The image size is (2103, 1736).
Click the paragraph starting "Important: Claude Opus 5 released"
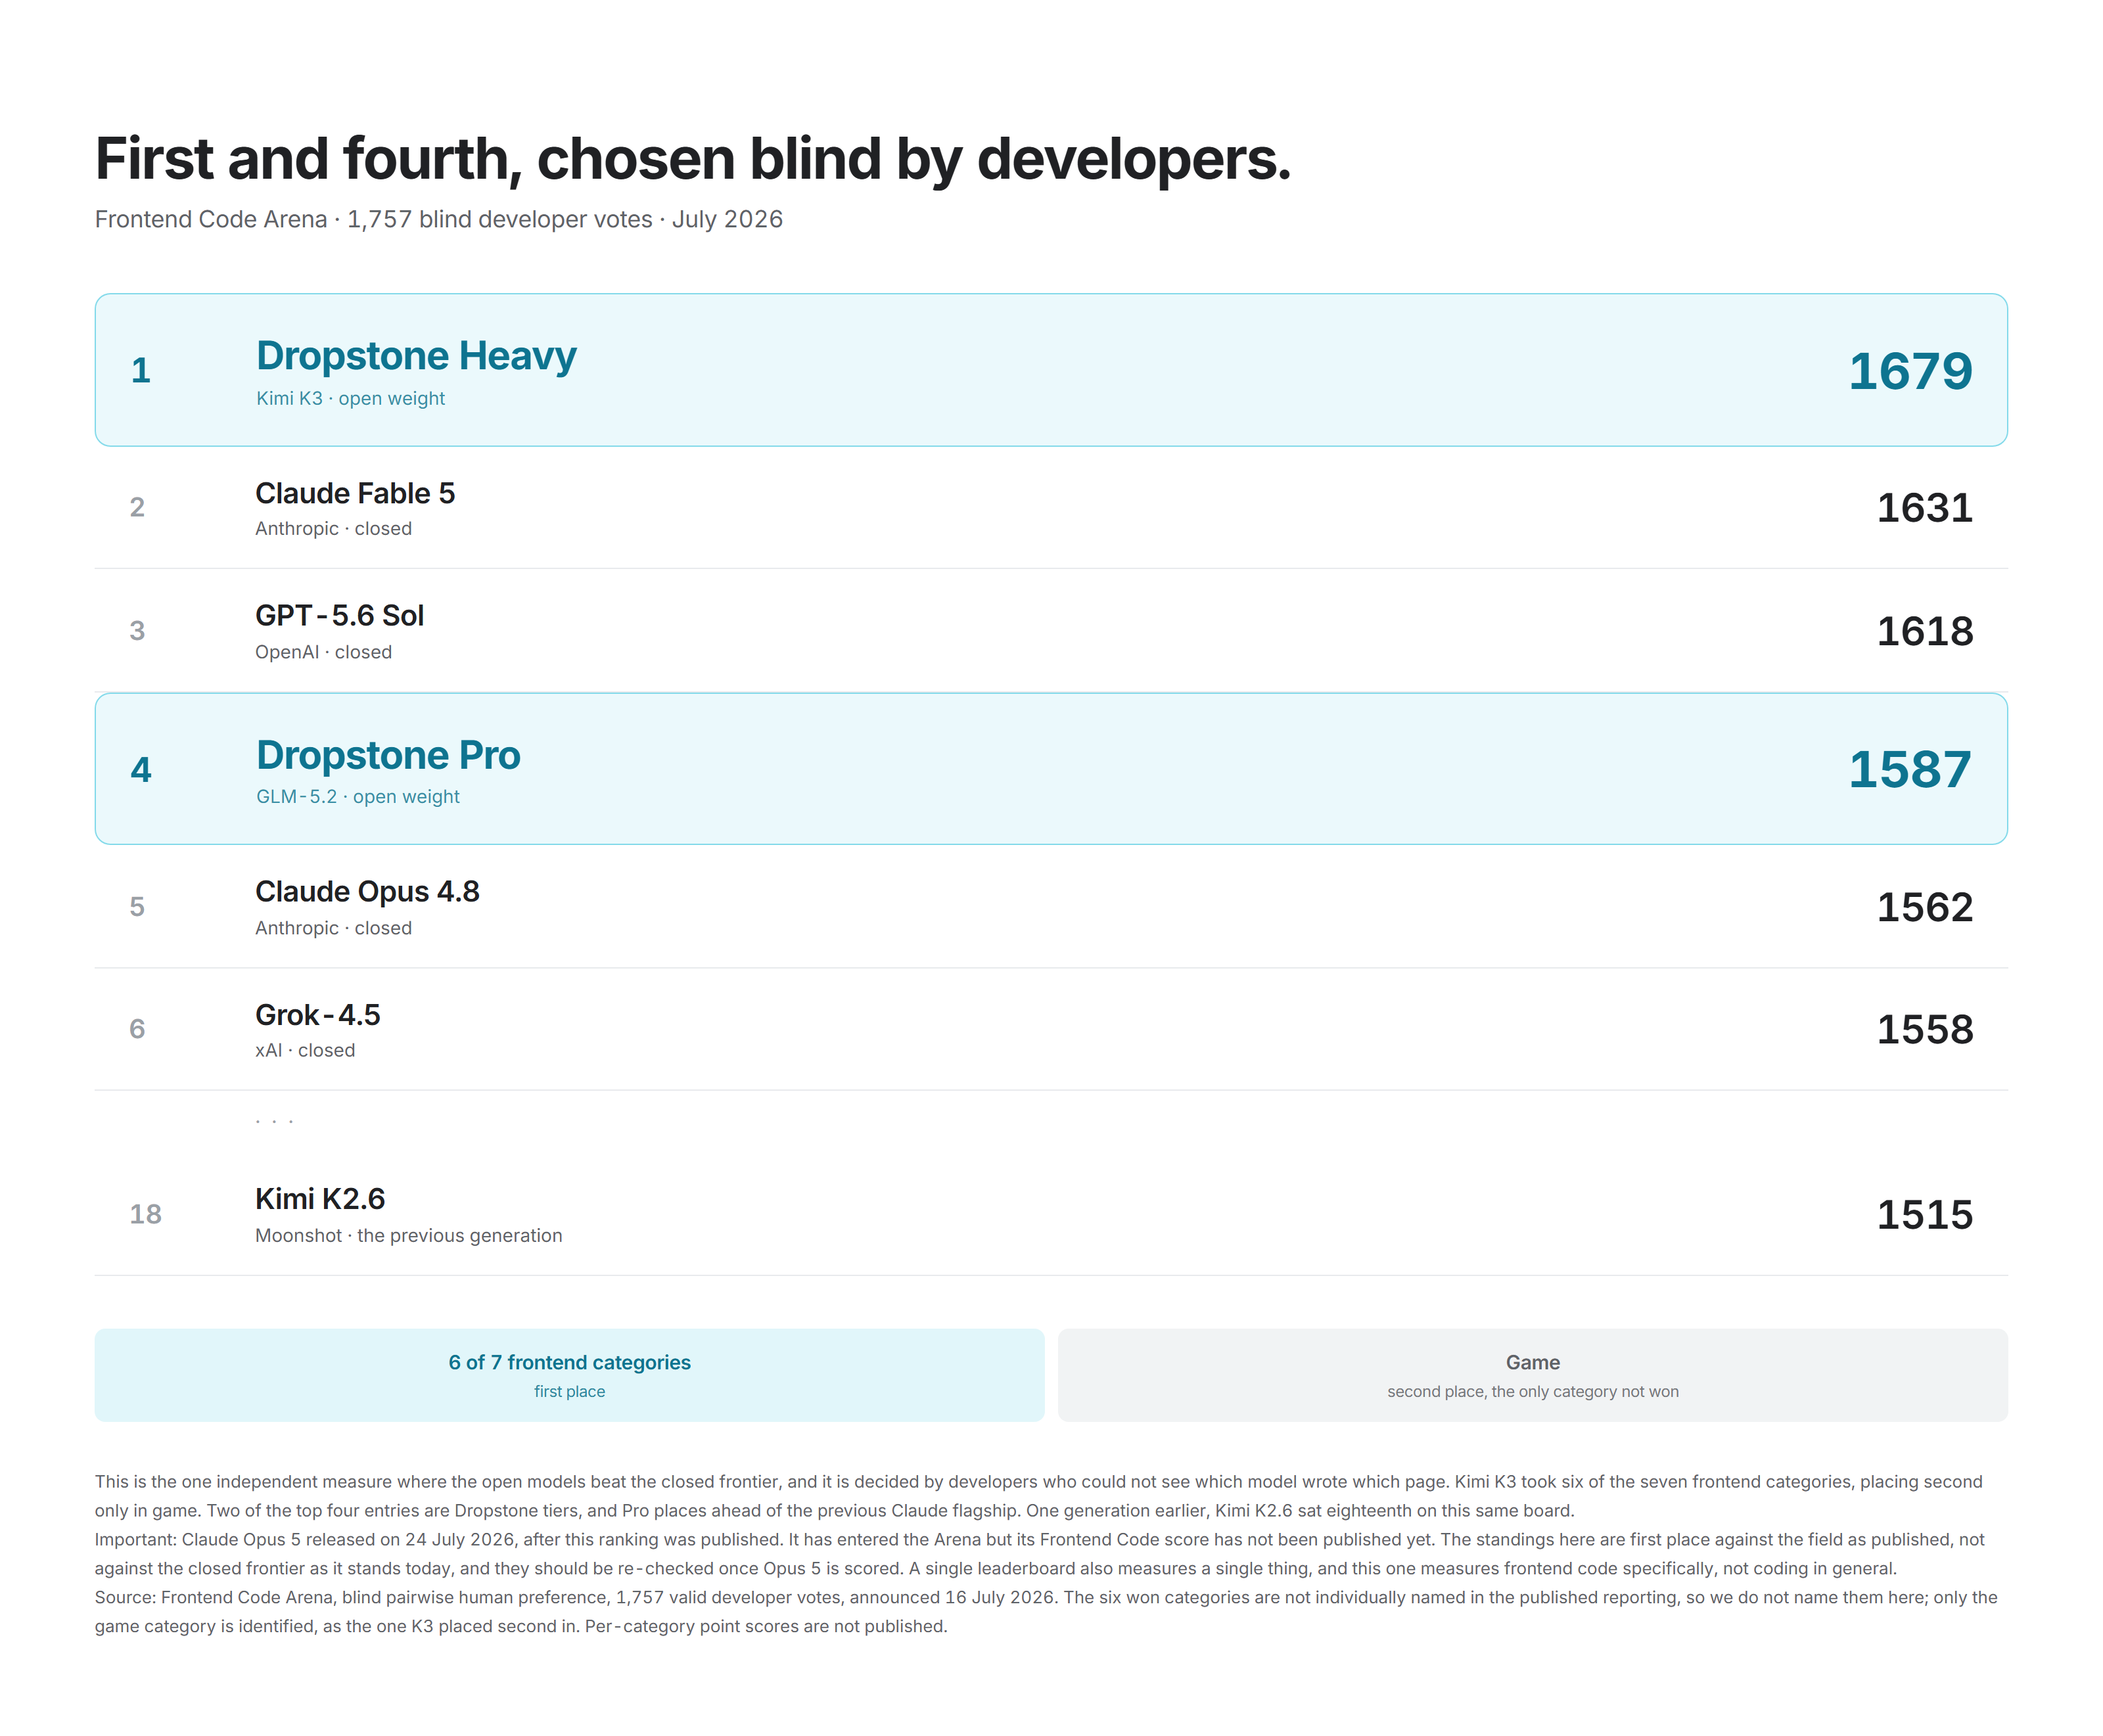tap(1039, 1554)
